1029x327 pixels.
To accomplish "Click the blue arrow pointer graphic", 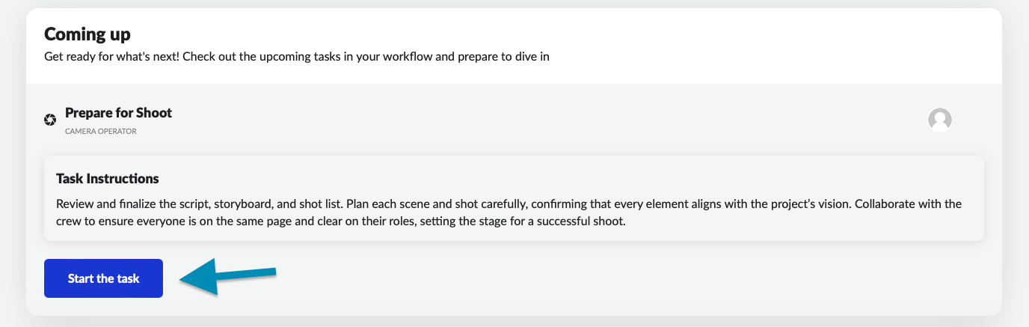I will click(x=227, y=277).
